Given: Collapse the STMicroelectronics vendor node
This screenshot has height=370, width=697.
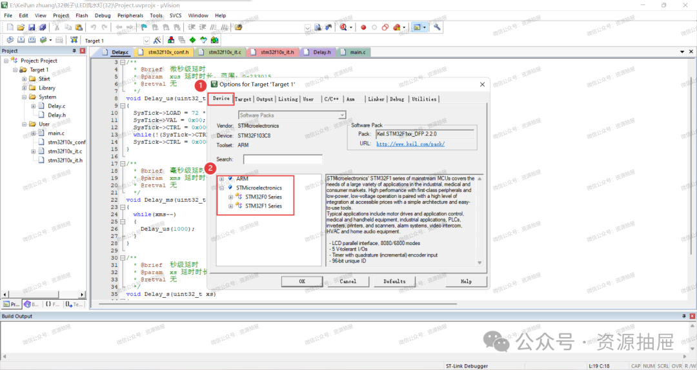Looking at the screenshot, I should coord(221,188).
